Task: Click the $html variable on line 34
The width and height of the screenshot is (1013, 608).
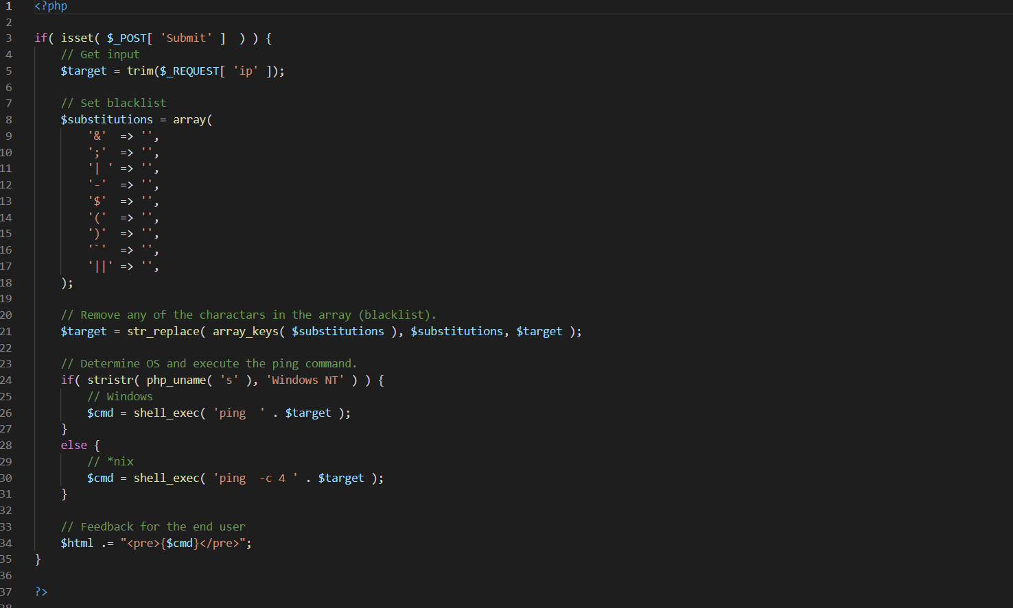Action: (x=77, y=544)
